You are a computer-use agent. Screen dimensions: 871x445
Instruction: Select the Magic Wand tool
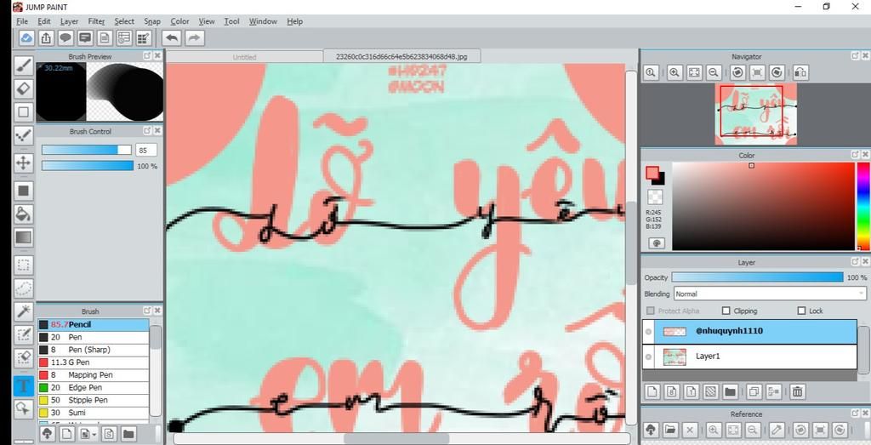(x=23, y=311)
